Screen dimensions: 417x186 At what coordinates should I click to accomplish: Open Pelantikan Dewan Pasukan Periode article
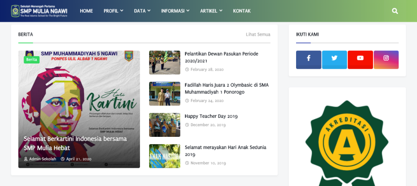(x=221, y=57)
